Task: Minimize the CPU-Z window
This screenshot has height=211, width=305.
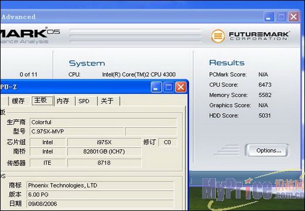Action: click(156, 87)
